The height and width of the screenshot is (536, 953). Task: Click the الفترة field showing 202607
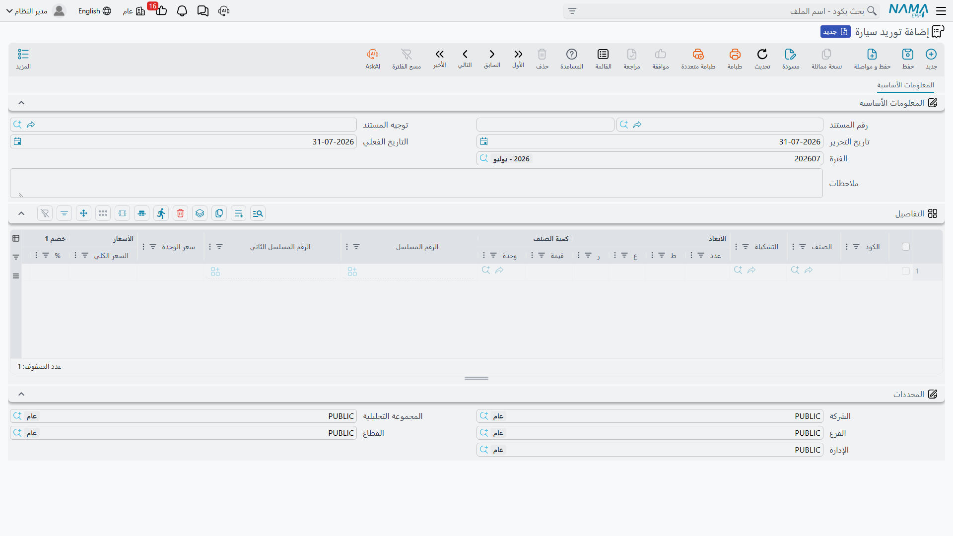649,159
